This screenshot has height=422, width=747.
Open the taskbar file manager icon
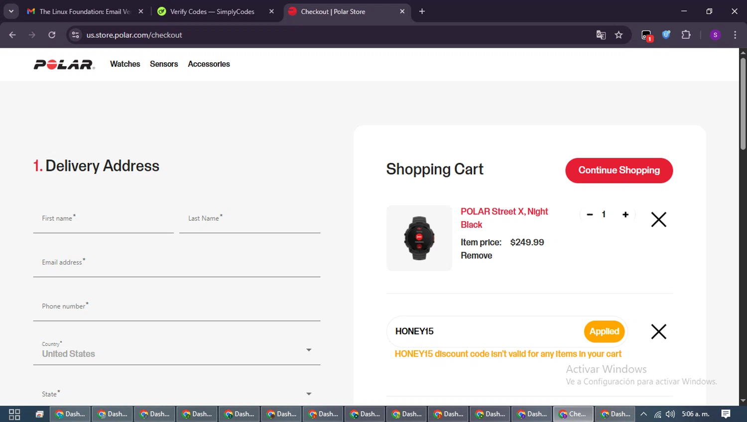(39, 414)
